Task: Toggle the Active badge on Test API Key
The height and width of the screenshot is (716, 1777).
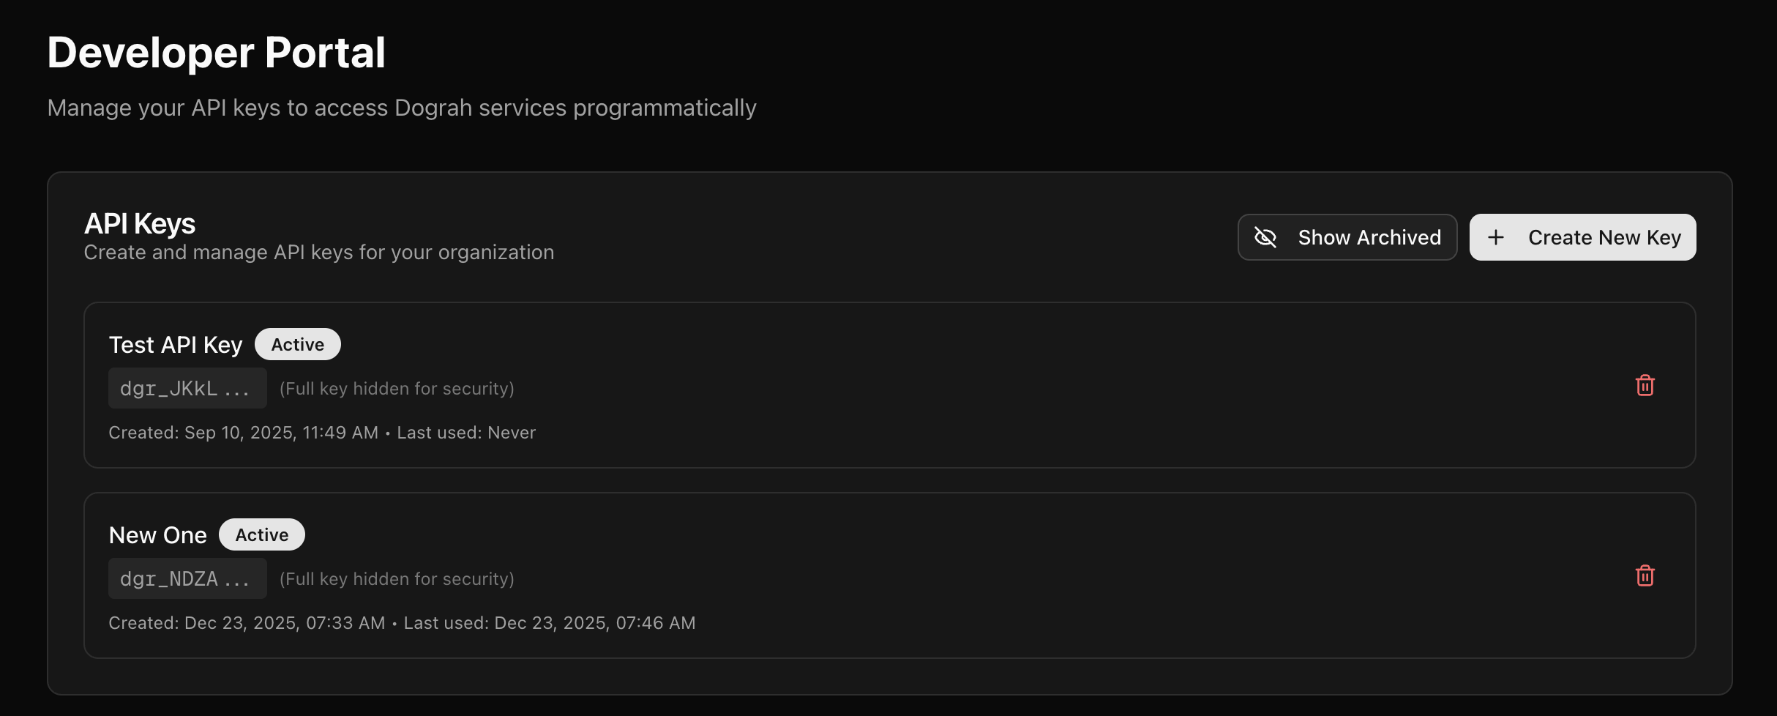Action: 297,343
